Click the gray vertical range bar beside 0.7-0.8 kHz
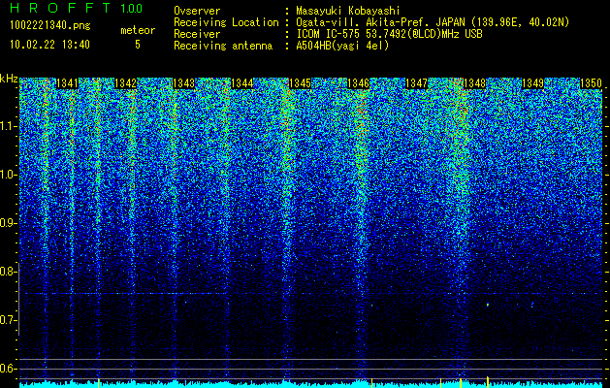This screenshot has width=610, height=388. tap(19, 299)
